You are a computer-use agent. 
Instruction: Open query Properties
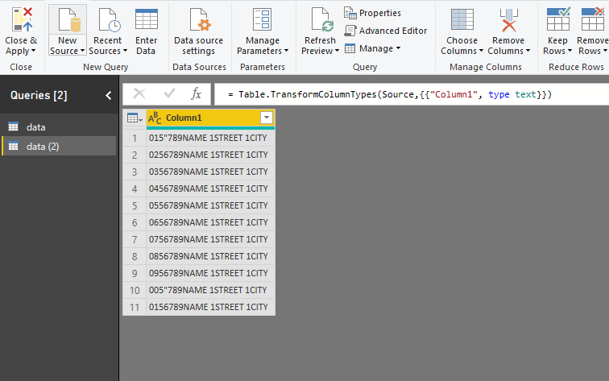click(x=372, y=13)
